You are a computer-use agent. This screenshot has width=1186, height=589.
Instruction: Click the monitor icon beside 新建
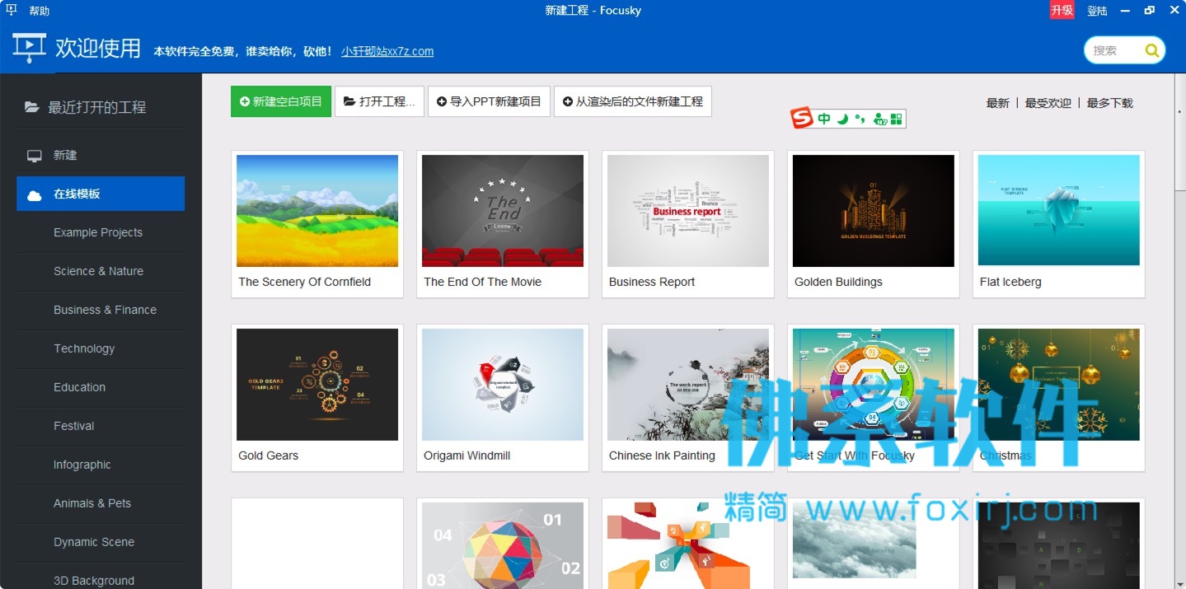35,155
